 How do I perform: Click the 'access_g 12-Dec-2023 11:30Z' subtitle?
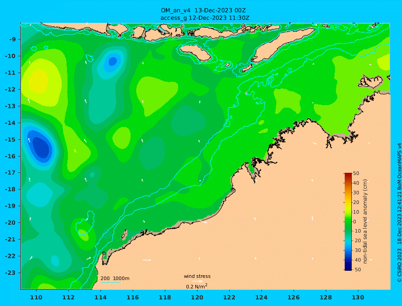tap(205, 18)
